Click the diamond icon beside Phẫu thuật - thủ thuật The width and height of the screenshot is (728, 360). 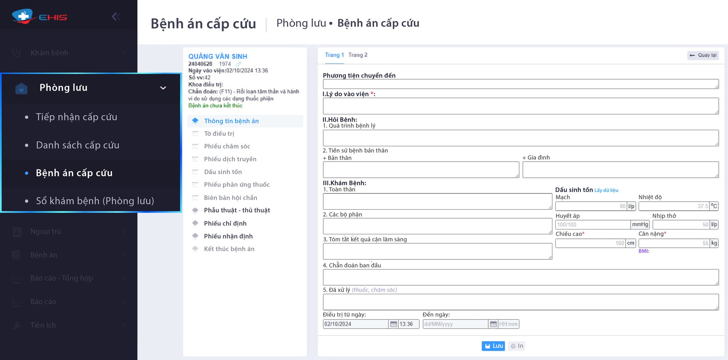tap(195, 210)
